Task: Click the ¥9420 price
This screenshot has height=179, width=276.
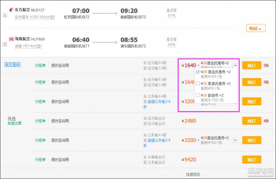Action: pos(189,160)
